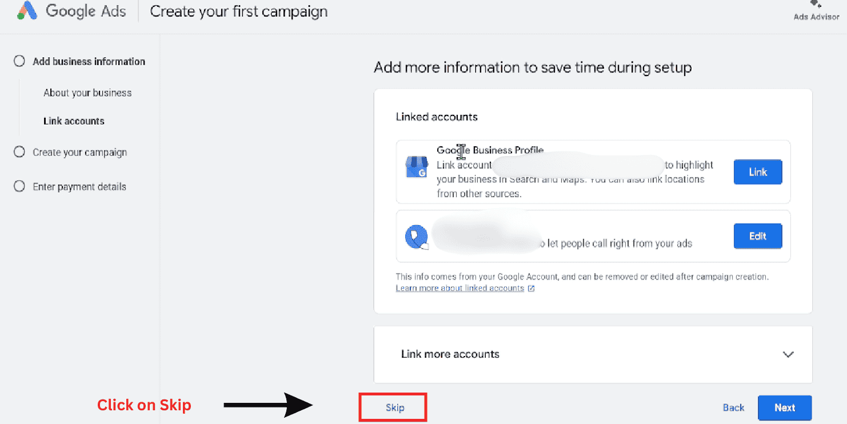Click the Link more accounts chevron icon
Image resolution: width=847 pixels, height=424 pixels.
tap(788, 354)
